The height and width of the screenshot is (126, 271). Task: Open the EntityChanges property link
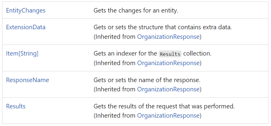pos(26,10)
